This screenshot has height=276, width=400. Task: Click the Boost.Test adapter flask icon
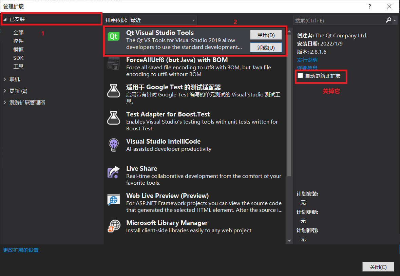114,118
